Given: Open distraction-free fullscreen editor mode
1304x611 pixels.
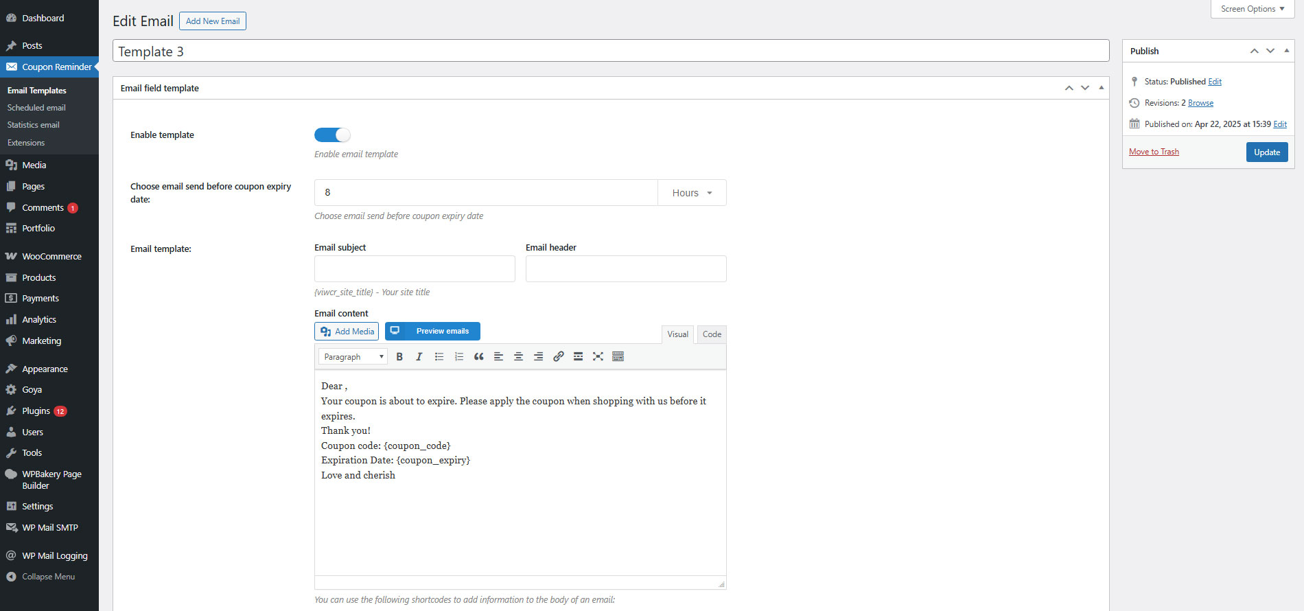Looking at the screenshot, I should [x=598, y=356].
